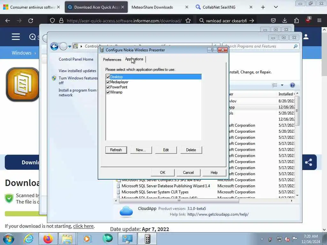
Task: Click the search go arrow
Action: point(252,21)
